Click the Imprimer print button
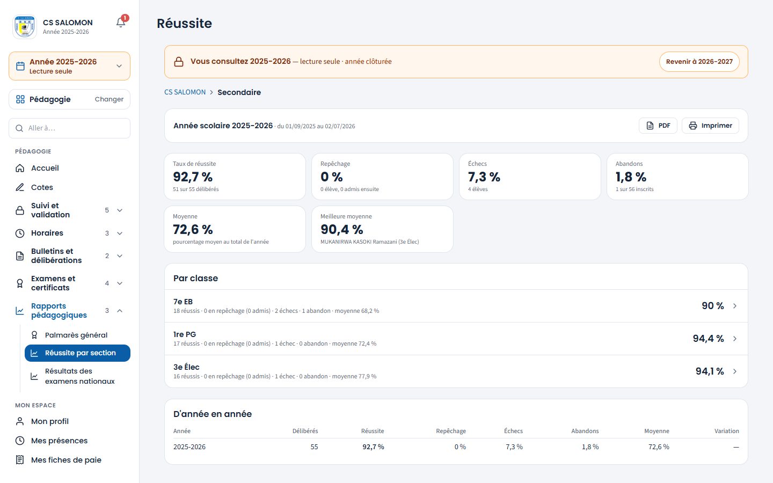 (710, 126)
